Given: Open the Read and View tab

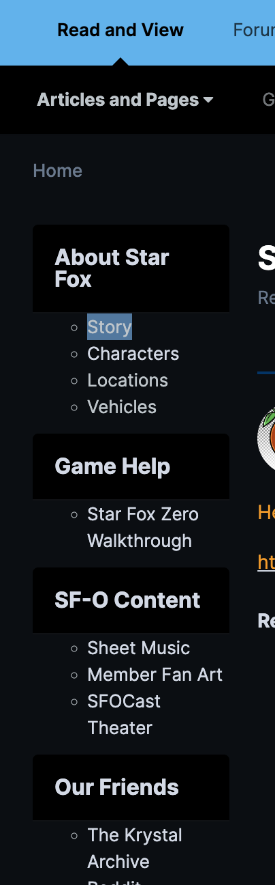Looking at the screenshot, I should click(x=120, y=30).
